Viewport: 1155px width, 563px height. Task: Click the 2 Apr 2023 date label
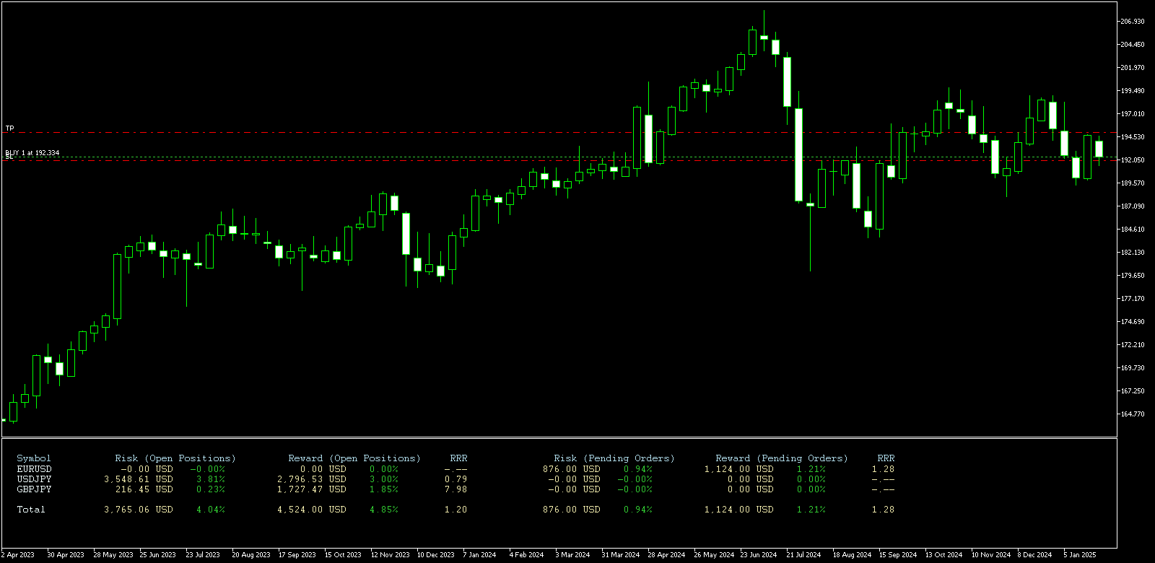click(x=18, y=555)
